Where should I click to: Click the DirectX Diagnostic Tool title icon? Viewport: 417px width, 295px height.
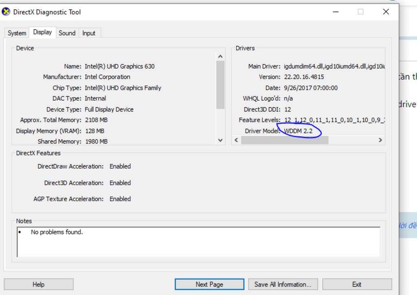point(6,12)
